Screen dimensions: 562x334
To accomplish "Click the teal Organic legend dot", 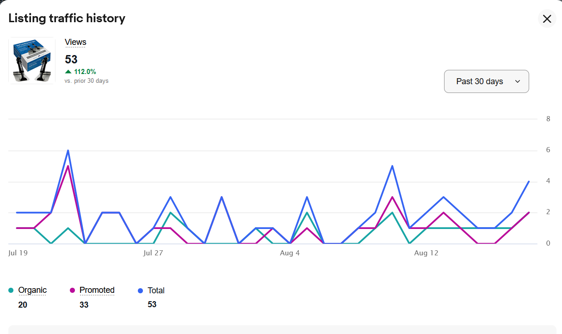I will [x=12, y=290].
